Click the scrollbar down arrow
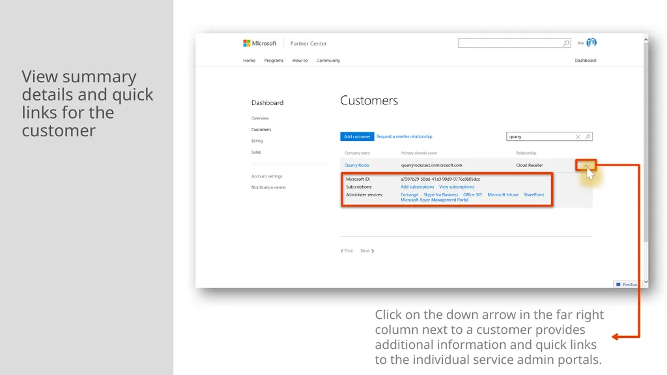Screen dimensions: 667x375 pyautogui.click(x=646, y=282)
